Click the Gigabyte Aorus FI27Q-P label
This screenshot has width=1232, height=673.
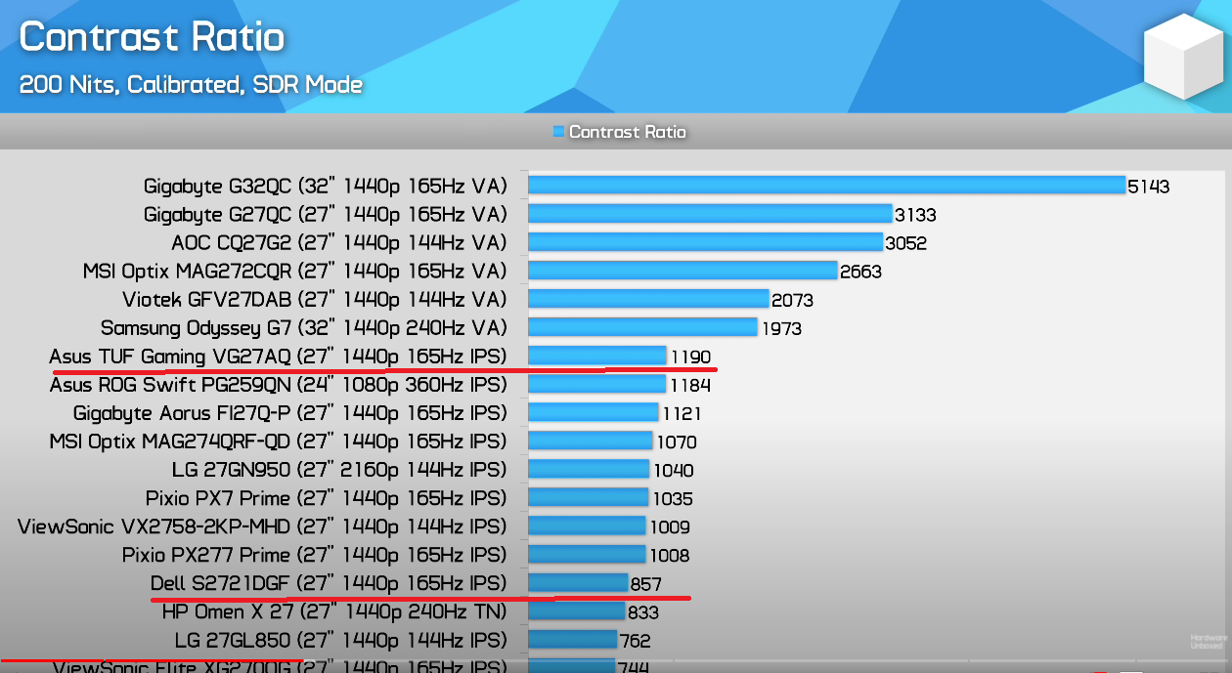pyautogui.click(x=290, y=413)
